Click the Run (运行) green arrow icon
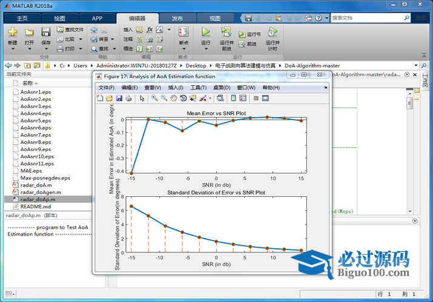 tap(206, 32)
